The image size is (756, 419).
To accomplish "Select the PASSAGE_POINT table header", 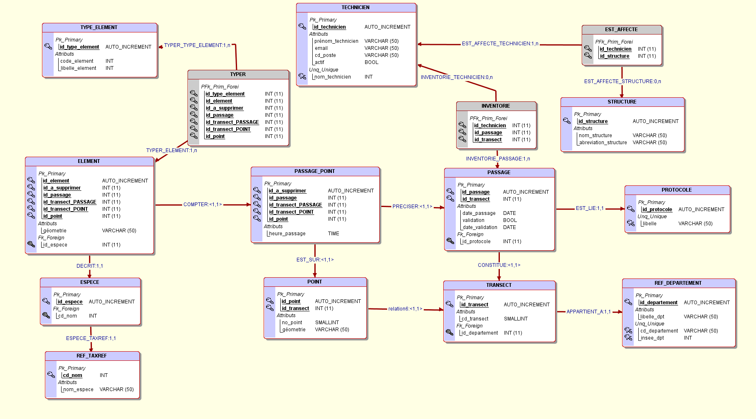I will (x=315, y=171).
